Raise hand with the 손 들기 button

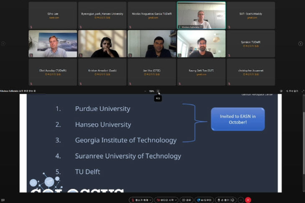[223, 200]
